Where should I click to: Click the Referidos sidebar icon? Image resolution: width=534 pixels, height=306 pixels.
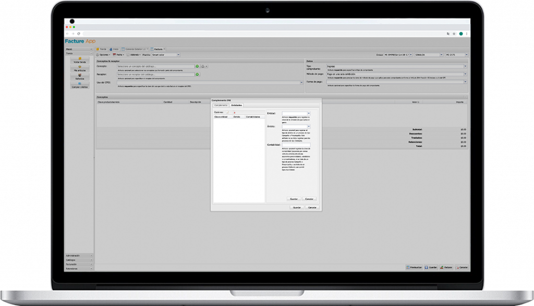[x=79, y=76]
